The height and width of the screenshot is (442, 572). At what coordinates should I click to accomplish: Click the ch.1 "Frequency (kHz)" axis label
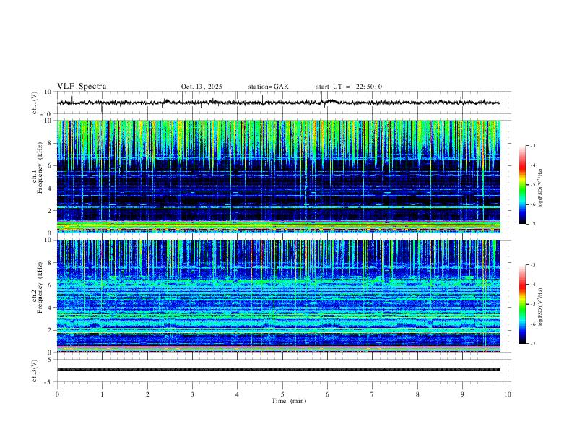tap(40, 168)
